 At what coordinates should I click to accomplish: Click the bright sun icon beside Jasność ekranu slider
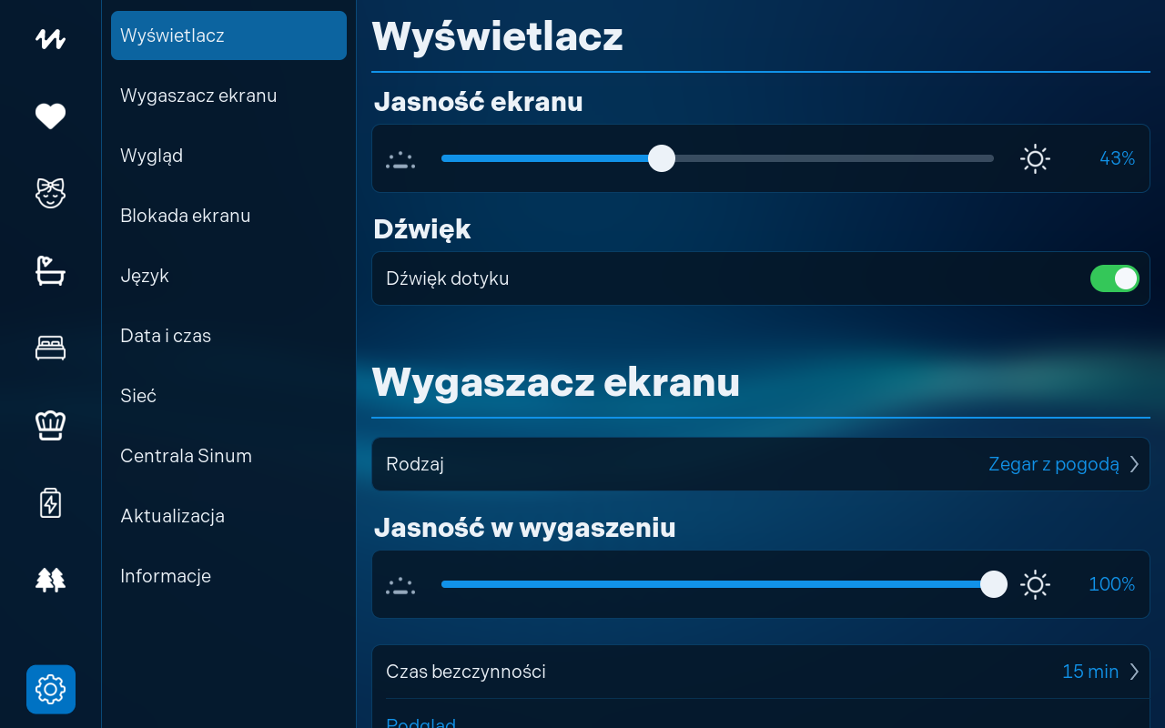1035,158
